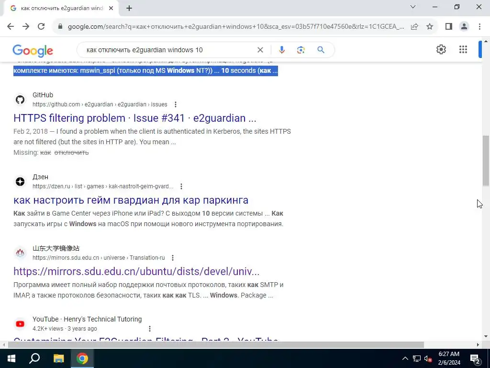Viewport: 490px width, 368px height.
Task: Click the search query input field
Action: [169, 50]
